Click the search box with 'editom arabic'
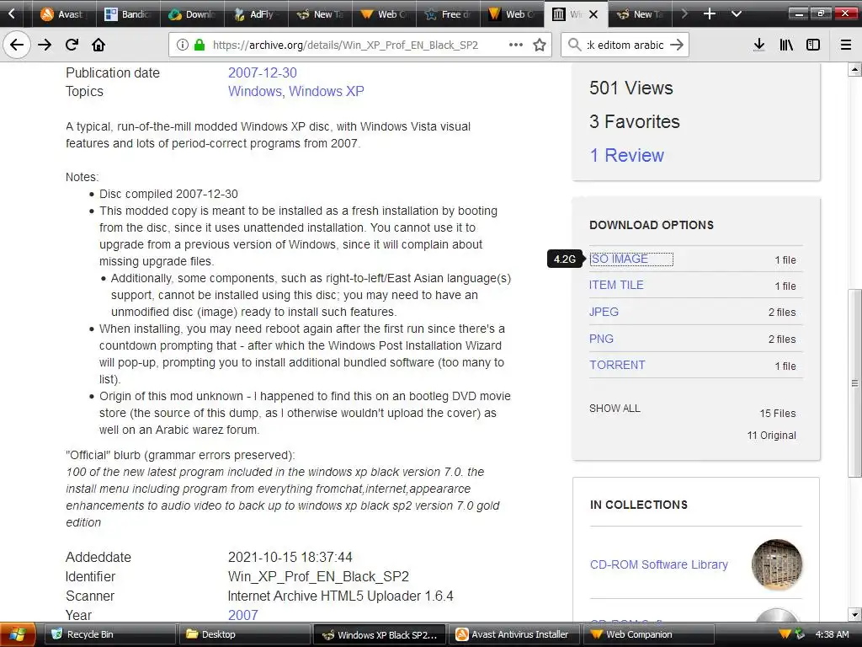The height and width of the screenshot is (647, 862). 625,45
